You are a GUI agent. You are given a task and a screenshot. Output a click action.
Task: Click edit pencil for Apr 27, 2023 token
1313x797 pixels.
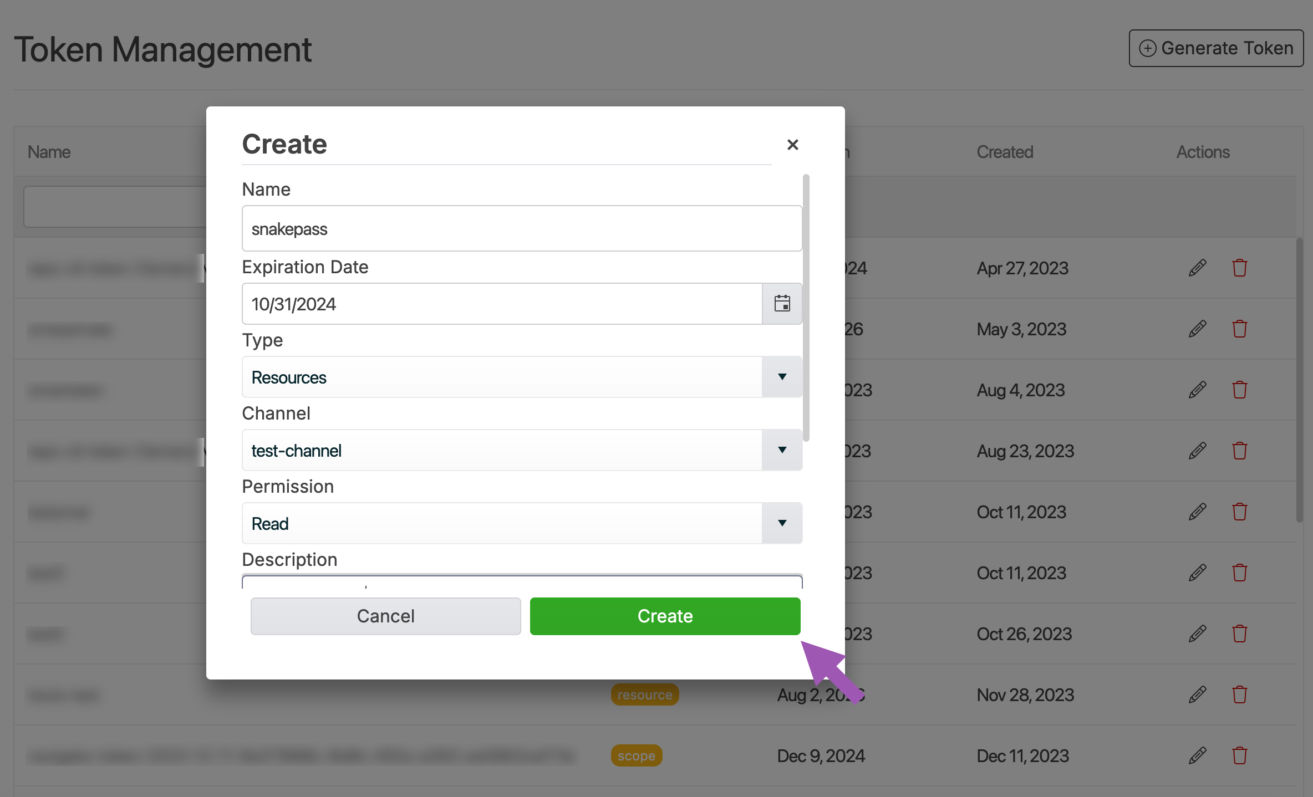click(x=1197, y=268)
